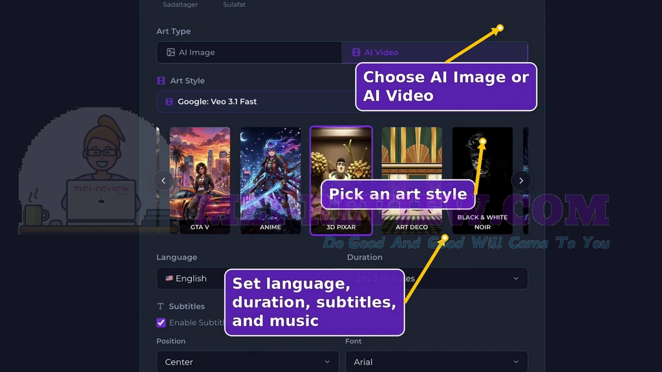
Task: Open the Google: Veo 3.1 Fast dropdown
Action: click(342, 101)
